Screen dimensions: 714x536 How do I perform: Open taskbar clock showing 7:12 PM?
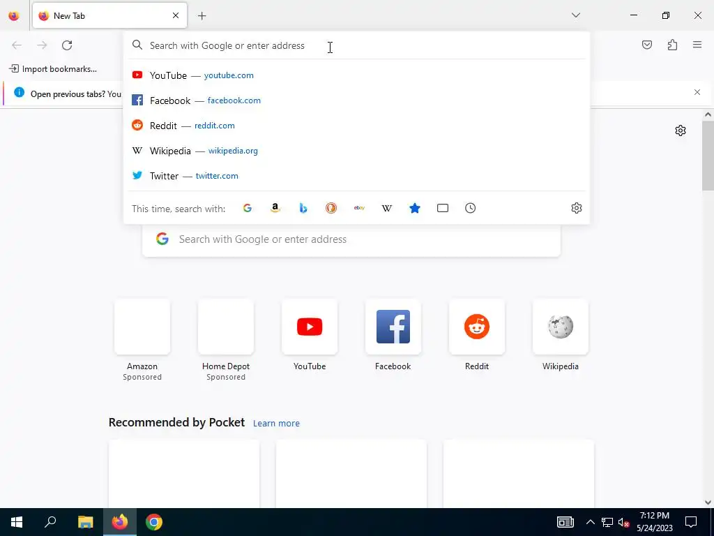pos(654,522)
